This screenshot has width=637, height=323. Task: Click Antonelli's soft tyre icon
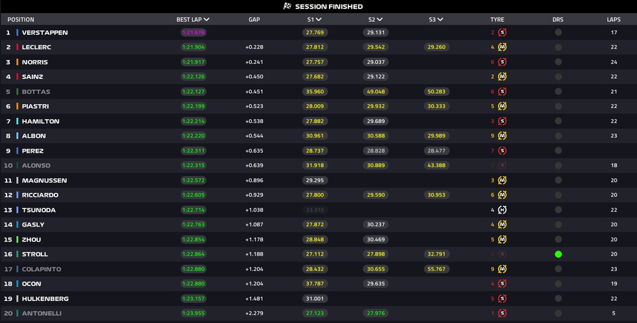[502, 313]
